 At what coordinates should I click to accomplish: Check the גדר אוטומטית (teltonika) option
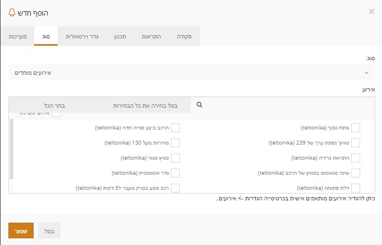[175, 173]
